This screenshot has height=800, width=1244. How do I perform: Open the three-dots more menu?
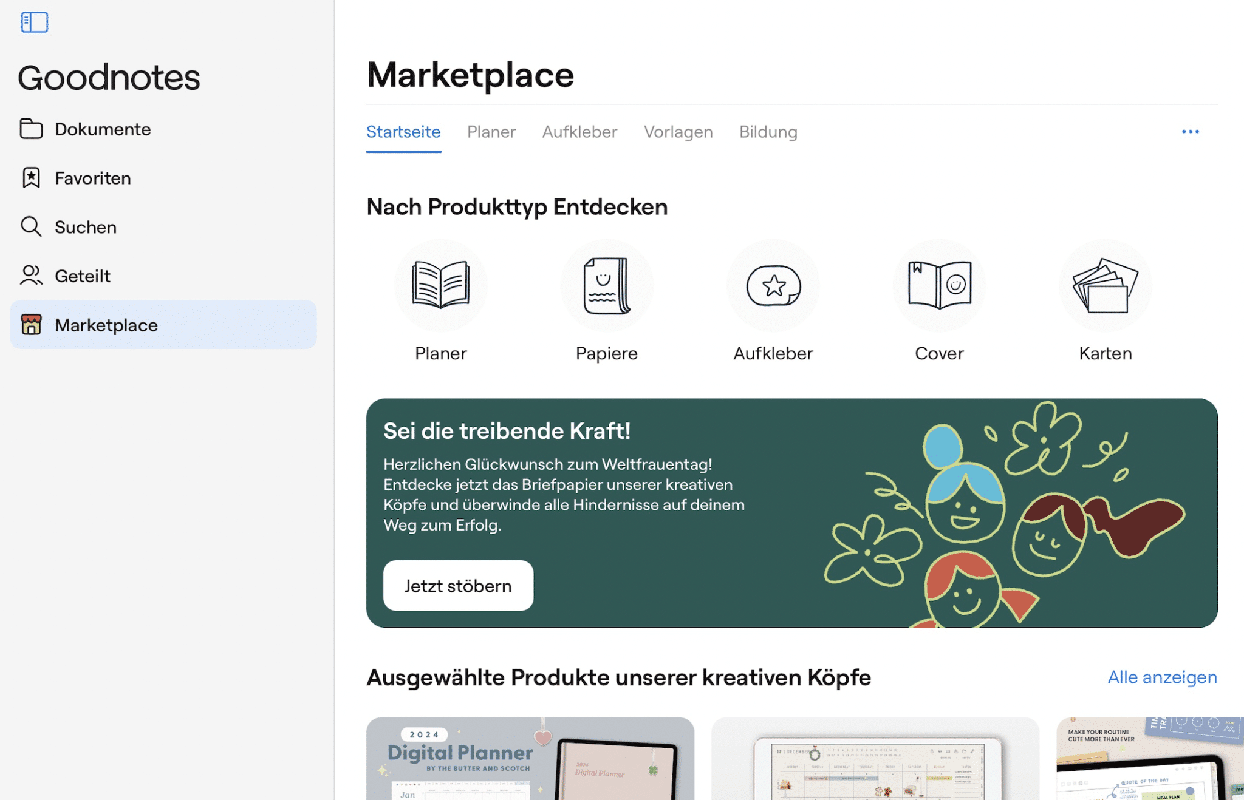[1191, 132]
